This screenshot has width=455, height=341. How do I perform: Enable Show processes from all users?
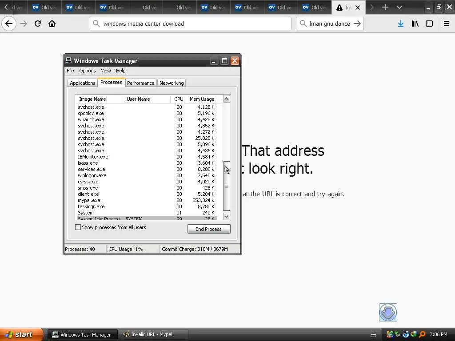[x=78, y=227]
